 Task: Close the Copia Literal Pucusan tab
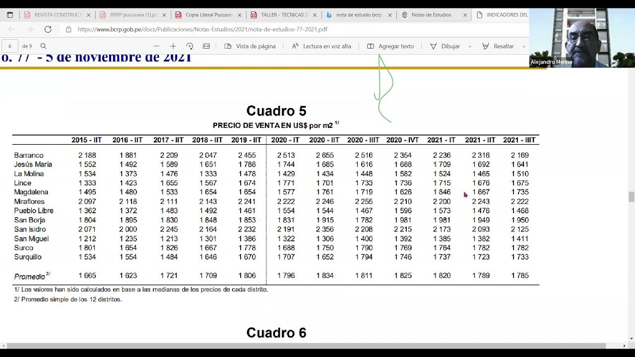coord(240,15)
